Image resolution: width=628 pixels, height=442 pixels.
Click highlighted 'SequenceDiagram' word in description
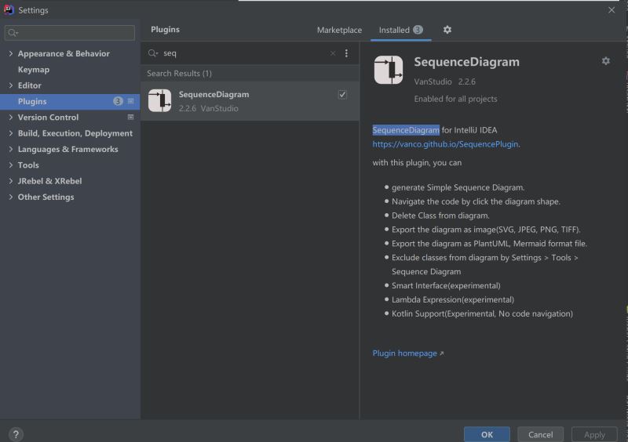coord(406,130)
